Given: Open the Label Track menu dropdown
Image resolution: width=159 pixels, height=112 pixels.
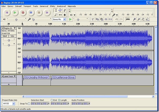Looking at the screenshot, I should 15,76.
